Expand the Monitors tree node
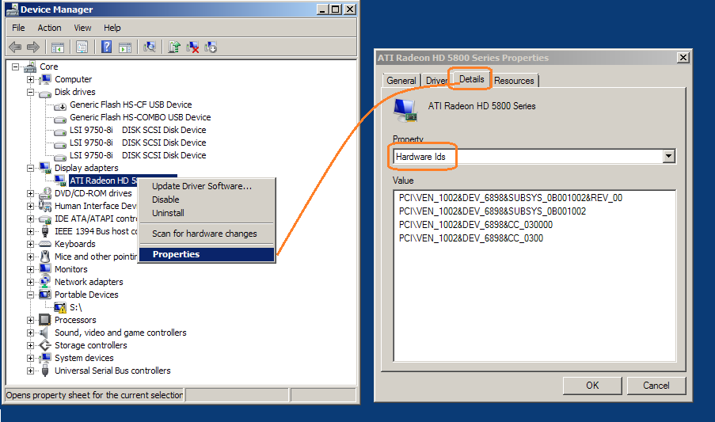715x422 pixels. 30,269
